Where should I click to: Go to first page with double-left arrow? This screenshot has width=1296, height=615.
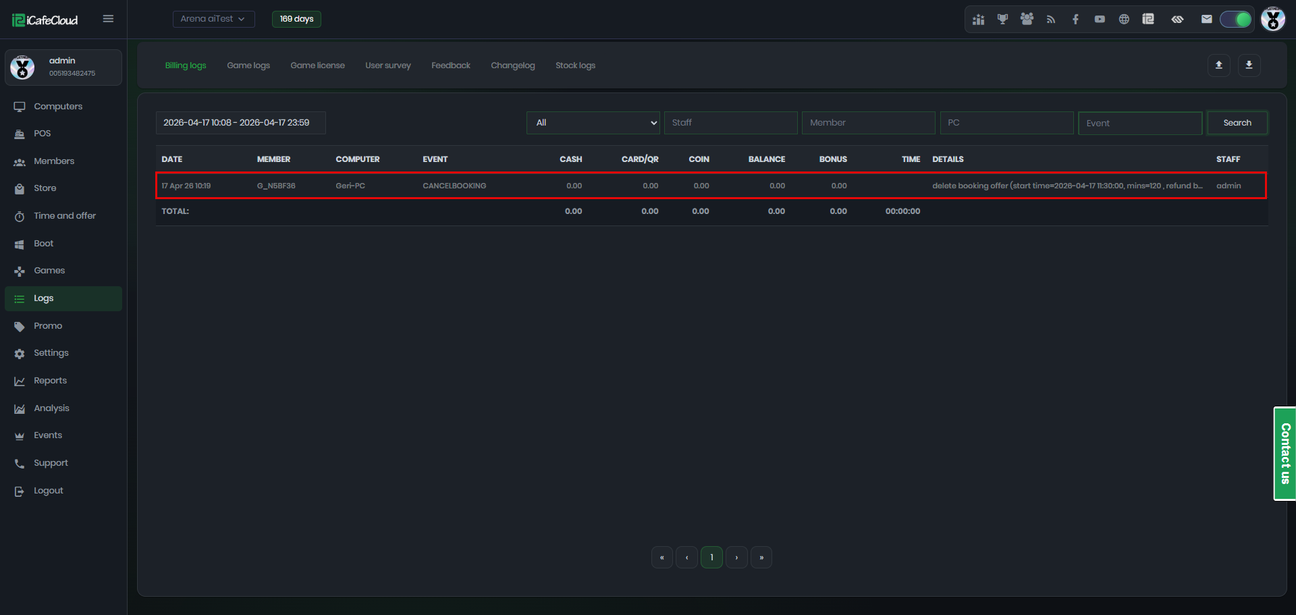coord(662,558)
